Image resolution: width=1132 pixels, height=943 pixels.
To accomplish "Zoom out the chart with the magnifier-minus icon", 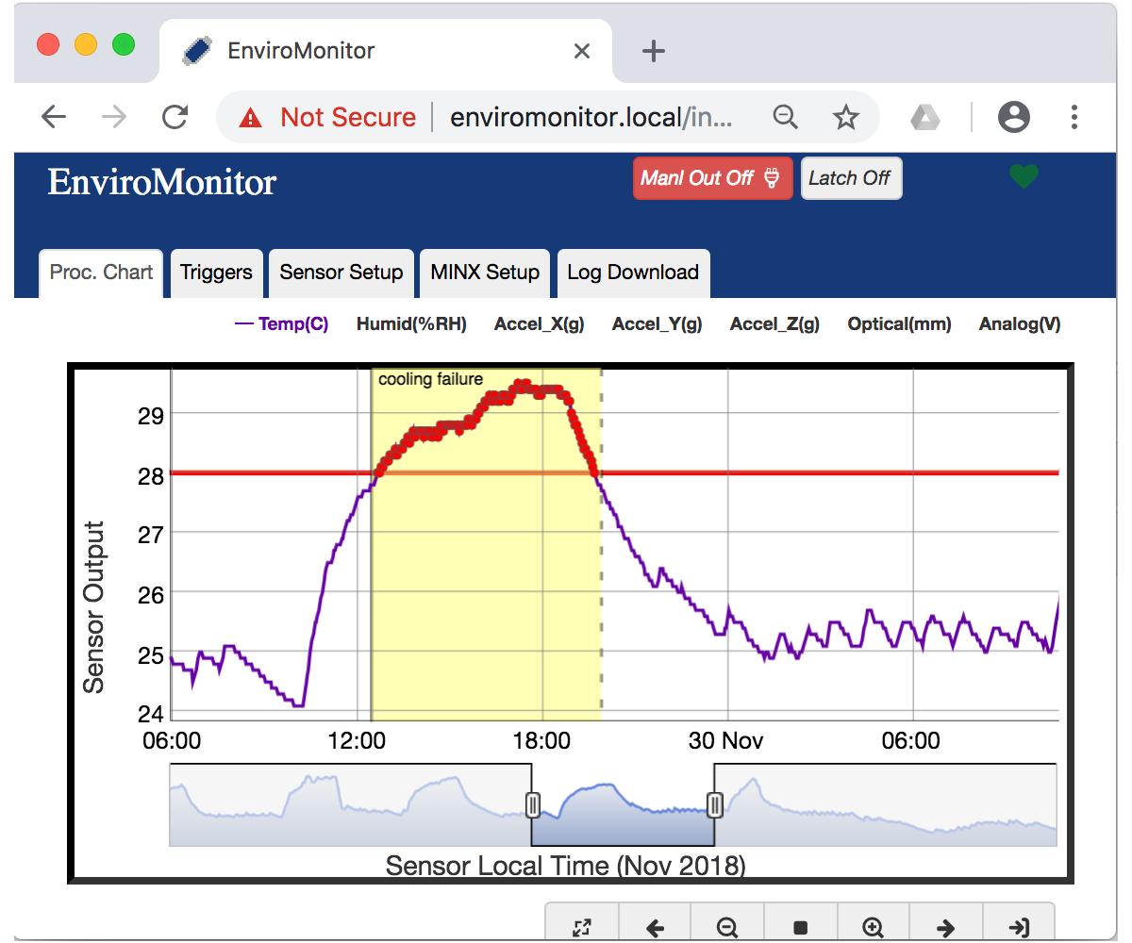I will click(x=727, y=927).
